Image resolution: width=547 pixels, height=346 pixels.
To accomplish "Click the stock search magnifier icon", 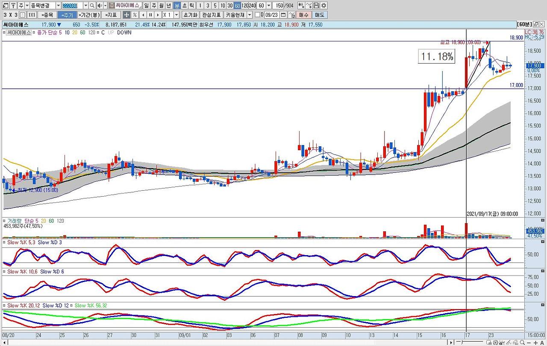I will (x=92, y=6).
